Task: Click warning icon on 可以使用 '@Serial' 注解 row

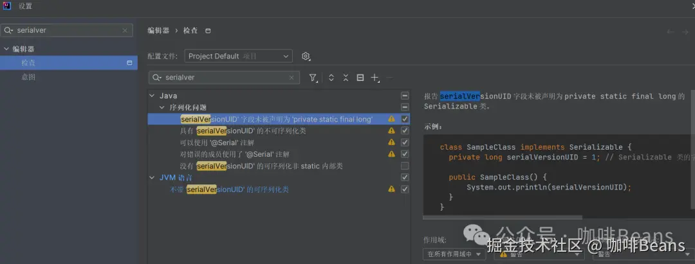Action: (391, 143)
